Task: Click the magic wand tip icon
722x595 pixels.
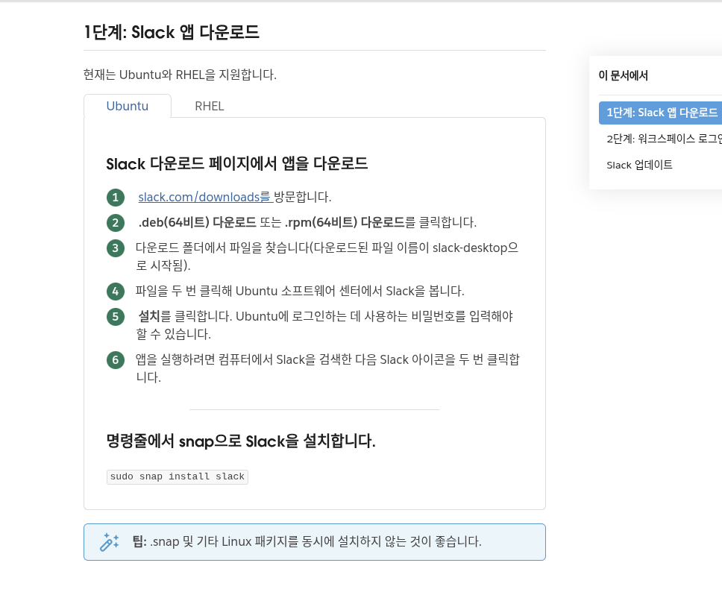Action: (x=109, y=542)
